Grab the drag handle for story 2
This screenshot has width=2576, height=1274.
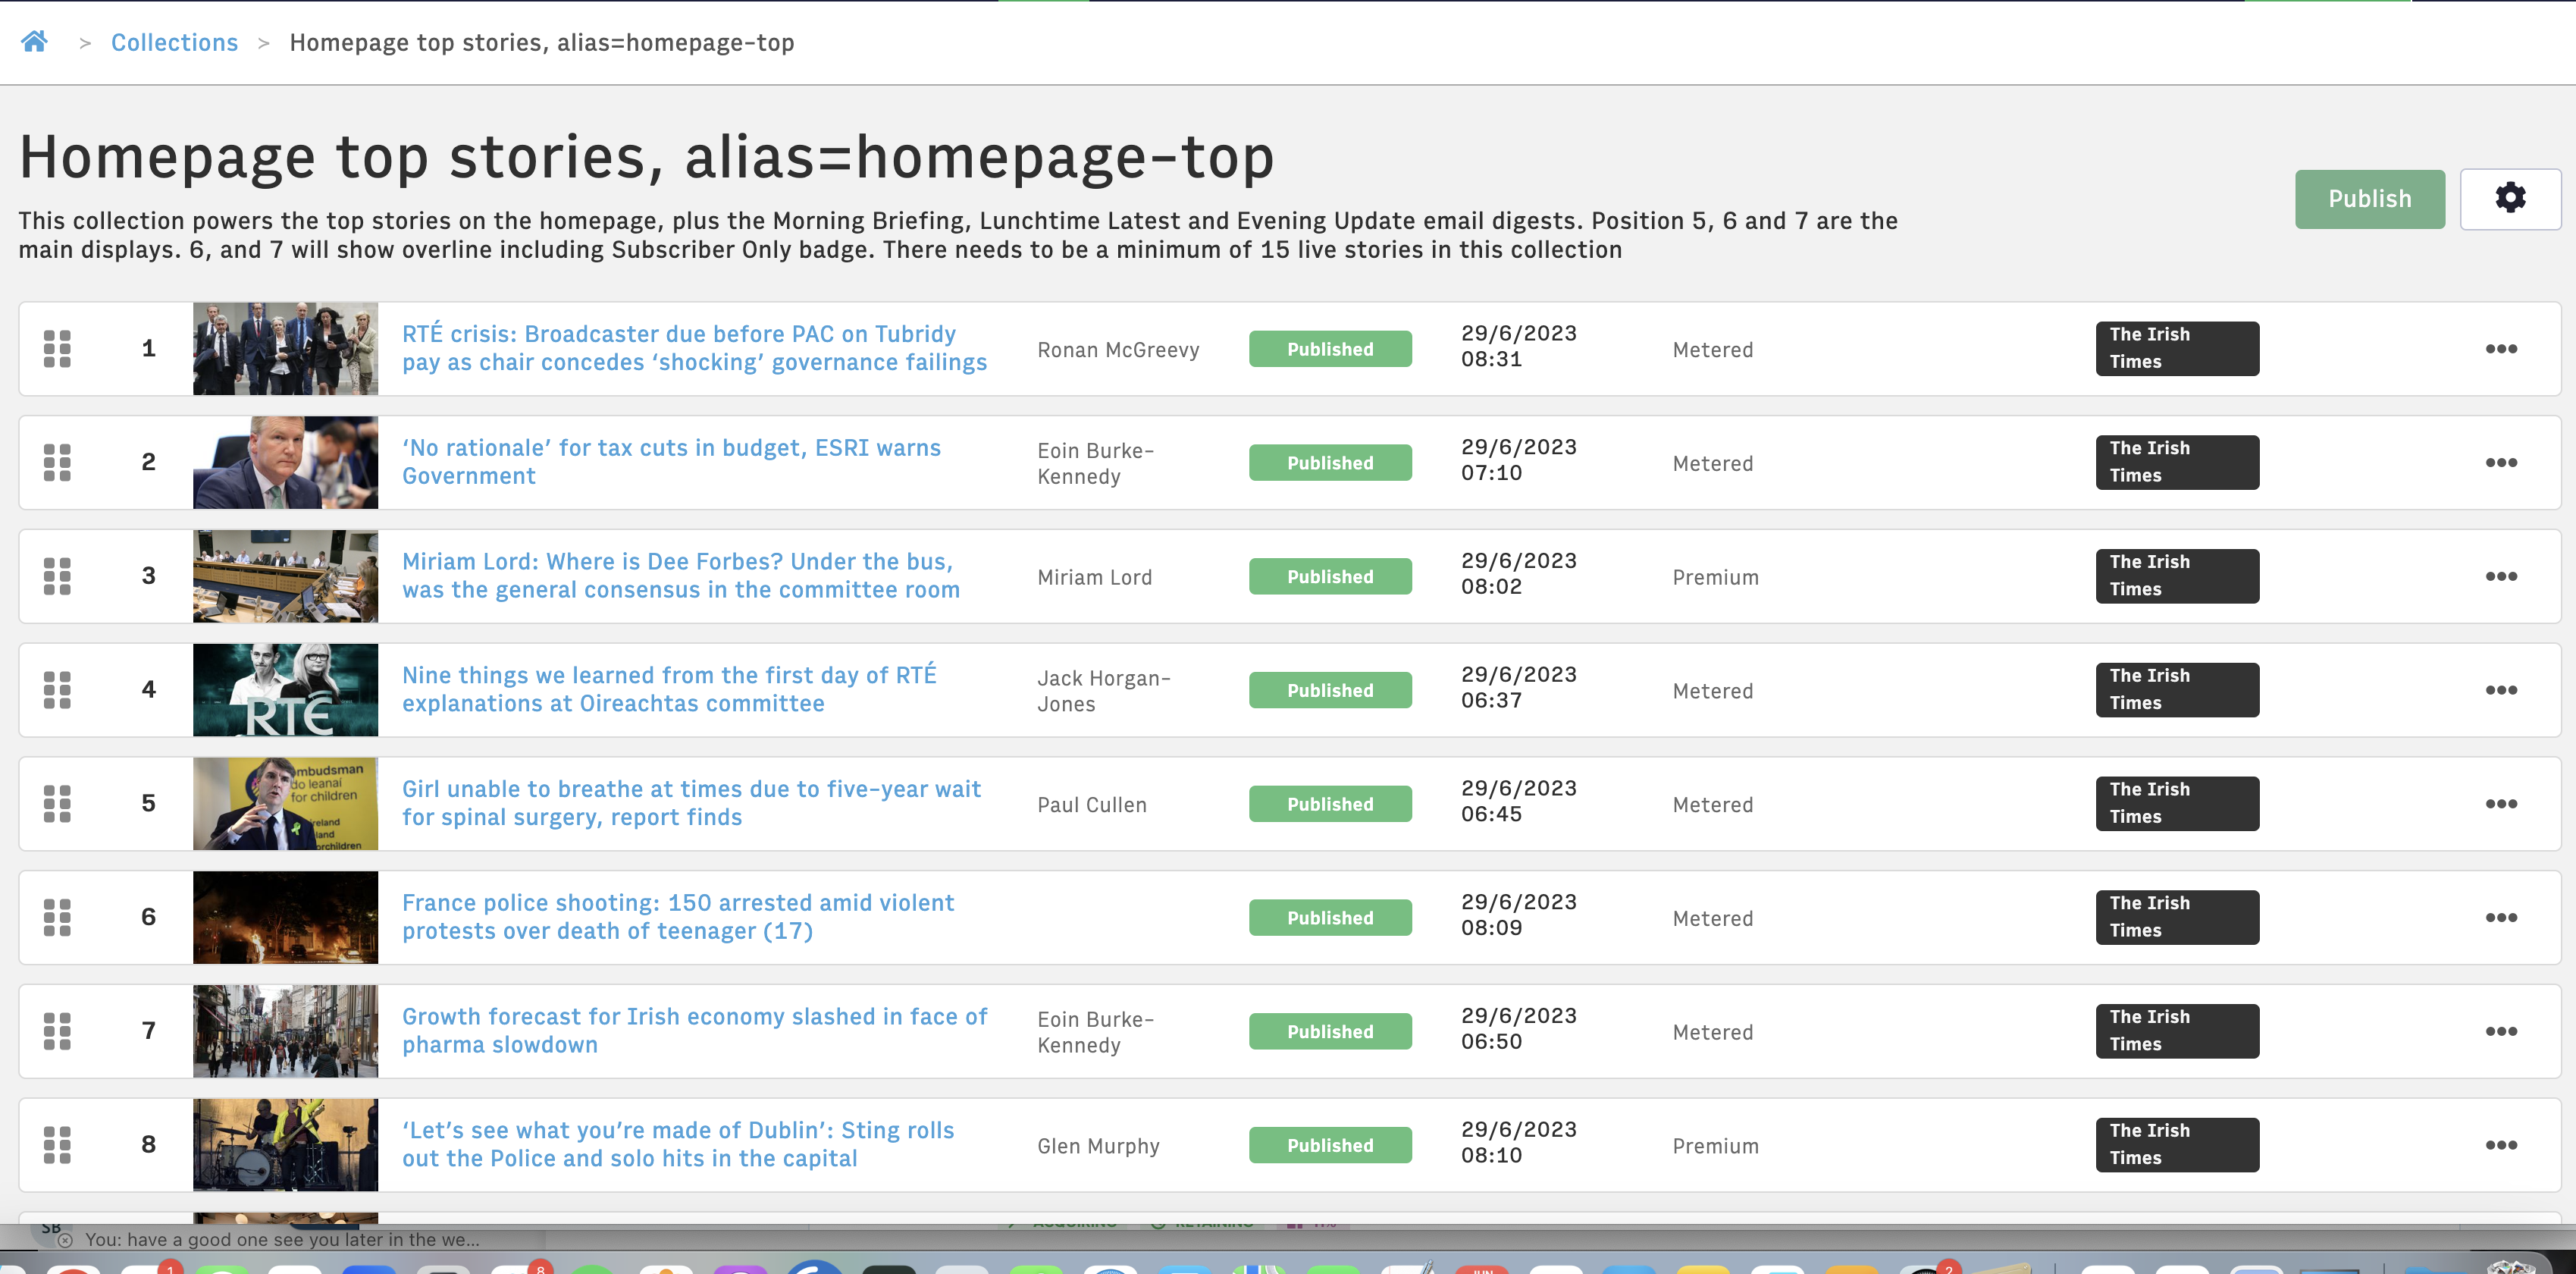pos(57,463)
